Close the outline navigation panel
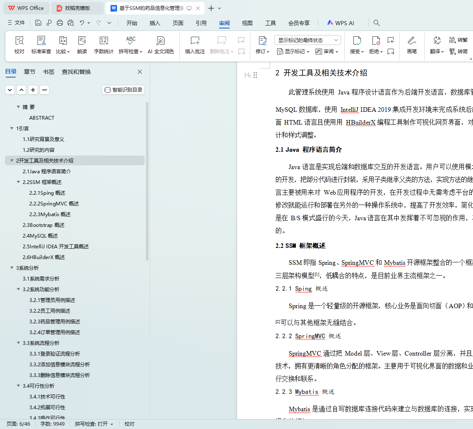Screen dimensions: 473x429 click(140, 72)
